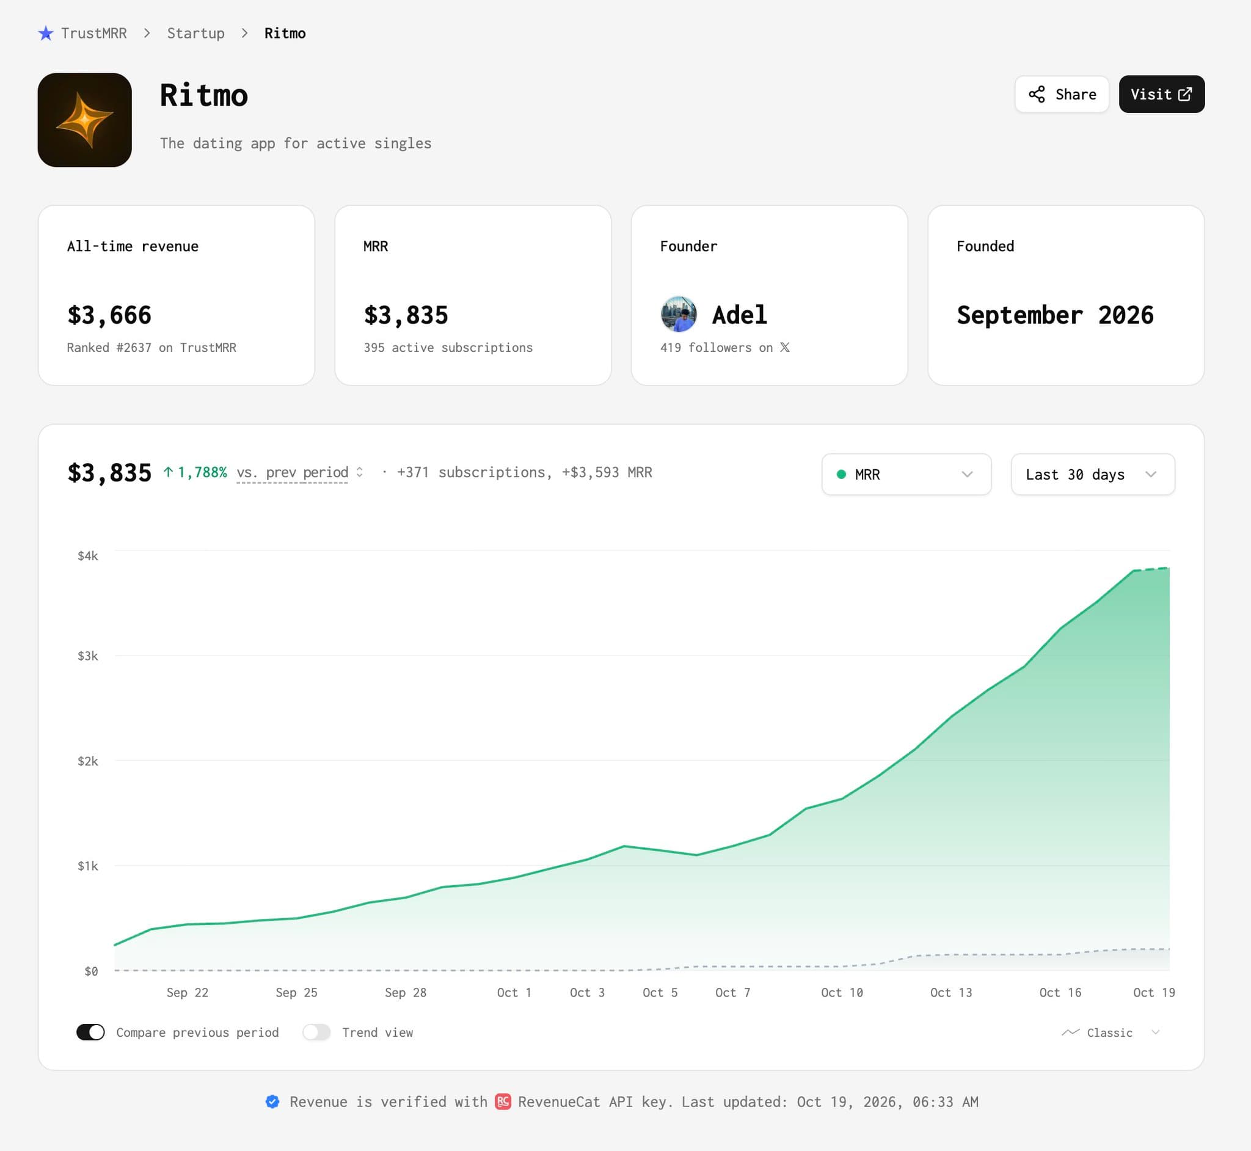Click the green up arrow growth icon
Viewport: 1251px width, 1151px height.
click(168, 472)
